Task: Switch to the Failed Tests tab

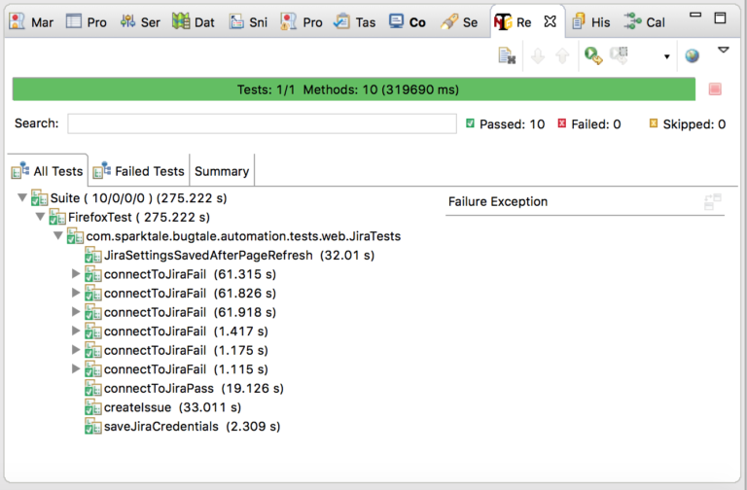Action: [139, 171]
